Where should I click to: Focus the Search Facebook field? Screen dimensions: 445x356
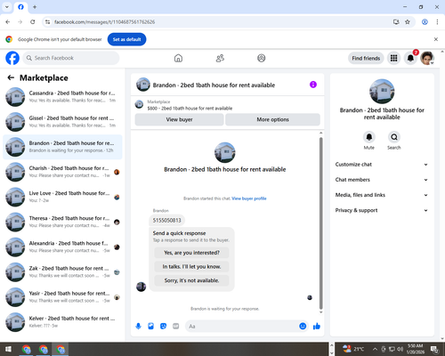click(71, 58)
